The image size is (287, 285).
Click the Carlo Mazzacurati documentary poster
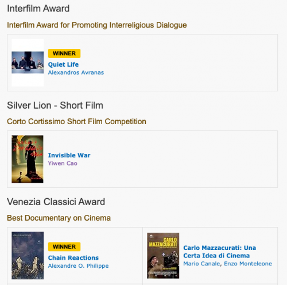pyautogui.click(x=163, y=256)
